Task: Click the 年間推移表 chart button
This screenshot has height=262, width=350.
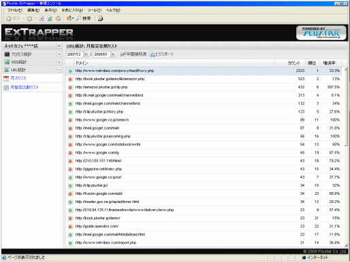Action: 133,54
